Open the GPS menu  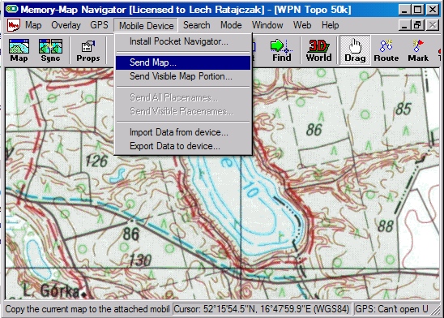click(x=99, y=25)
